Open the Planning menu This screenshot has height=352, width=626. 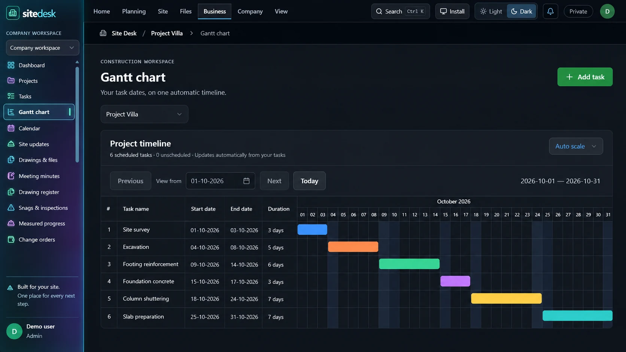(134, 11)
